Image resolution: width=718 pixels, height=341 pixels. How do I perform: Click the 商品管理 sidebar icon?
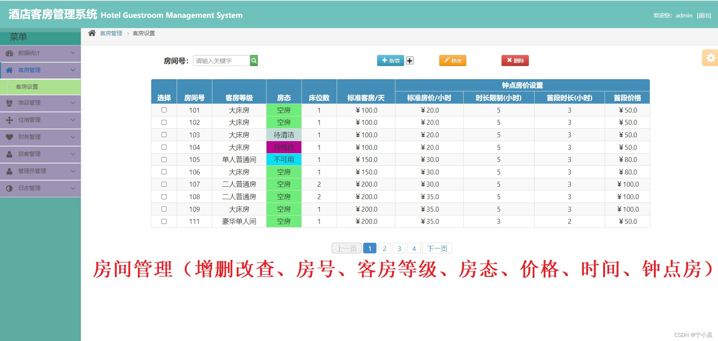point(9,103)
